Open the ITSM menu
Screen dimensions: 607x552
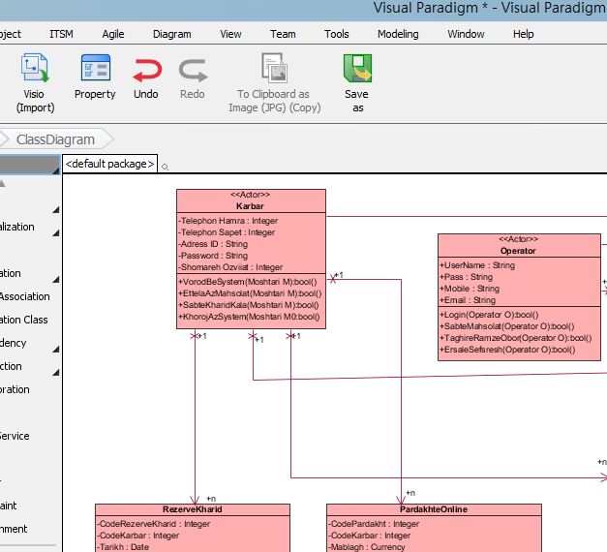[x=61, y=34]
